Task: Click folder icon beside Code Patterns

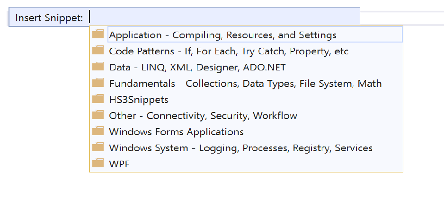Action: click(98, 50)
